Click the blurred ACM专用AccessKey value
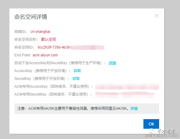The height and width of the screenshot is (139, 180). (x=127, y=87)
